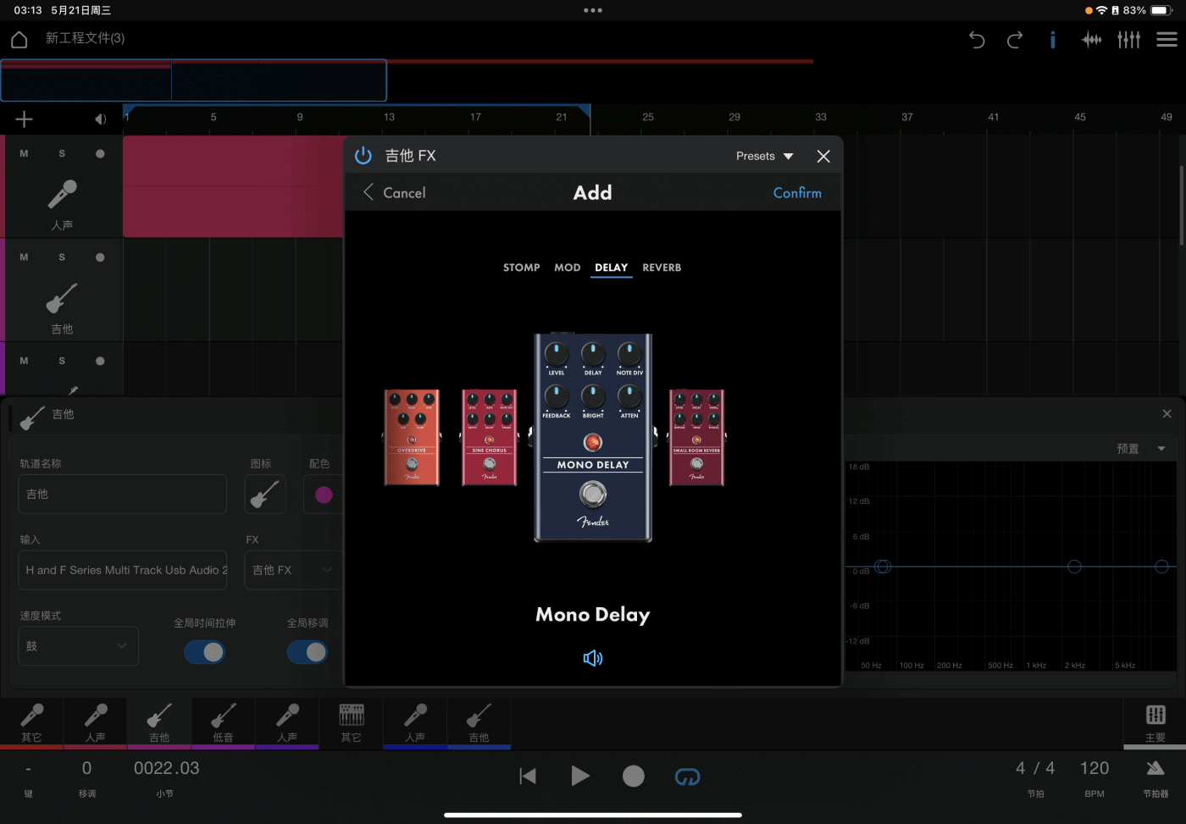Edit the 轨道名称 field containing 吉他
Image resolution: width=1186 pixels, height=824 pixels.
tap(123, 494)
